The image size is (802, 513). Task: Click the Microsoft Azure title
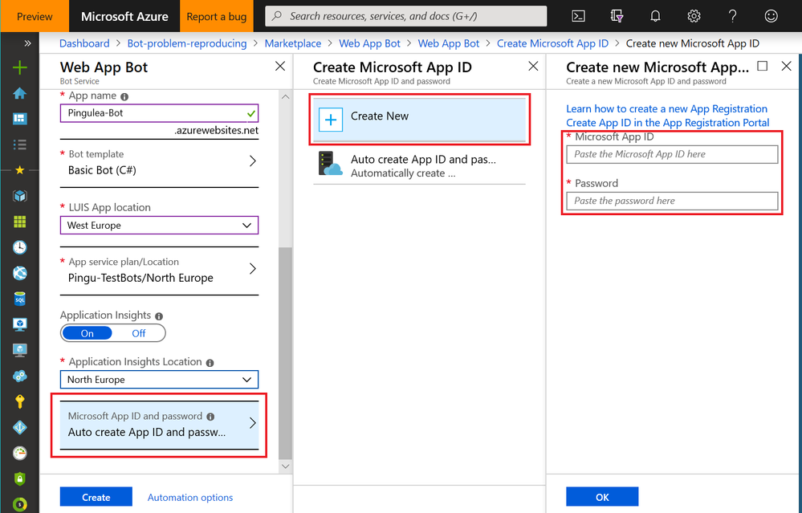tap(124, 16)
